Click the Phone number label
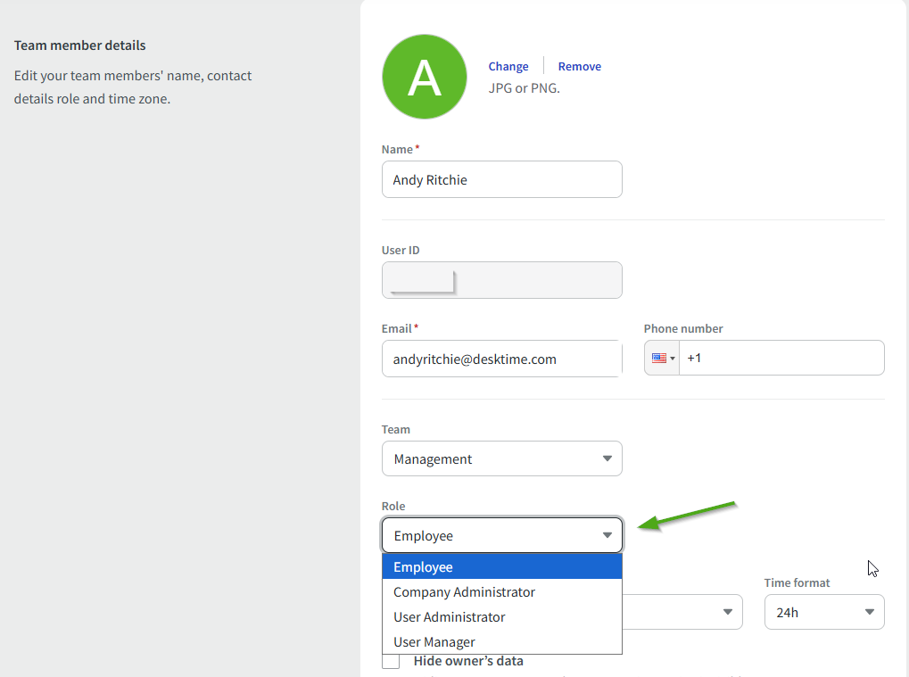The image size is (909, 677). [x=683, y=328]
